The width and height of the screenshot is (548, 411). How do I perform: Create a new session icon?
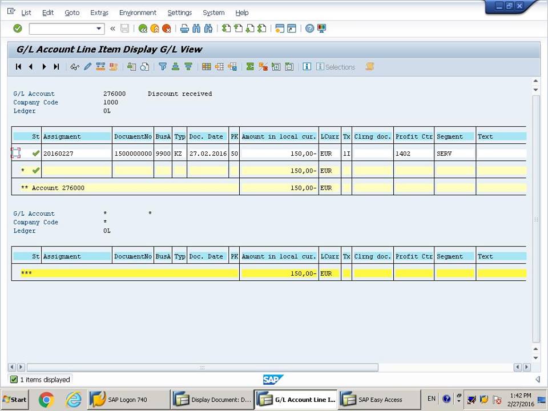tap(280, 29)
